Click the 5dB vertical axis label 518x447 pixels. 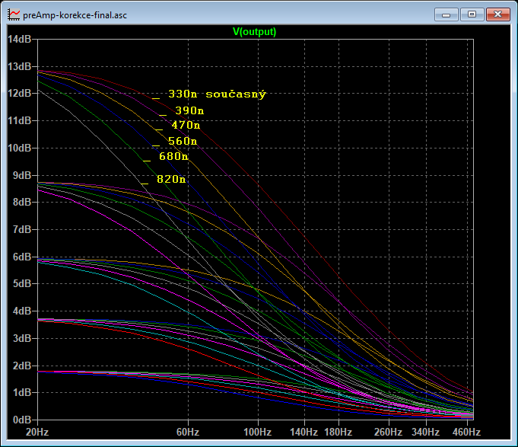click(22, 284)
